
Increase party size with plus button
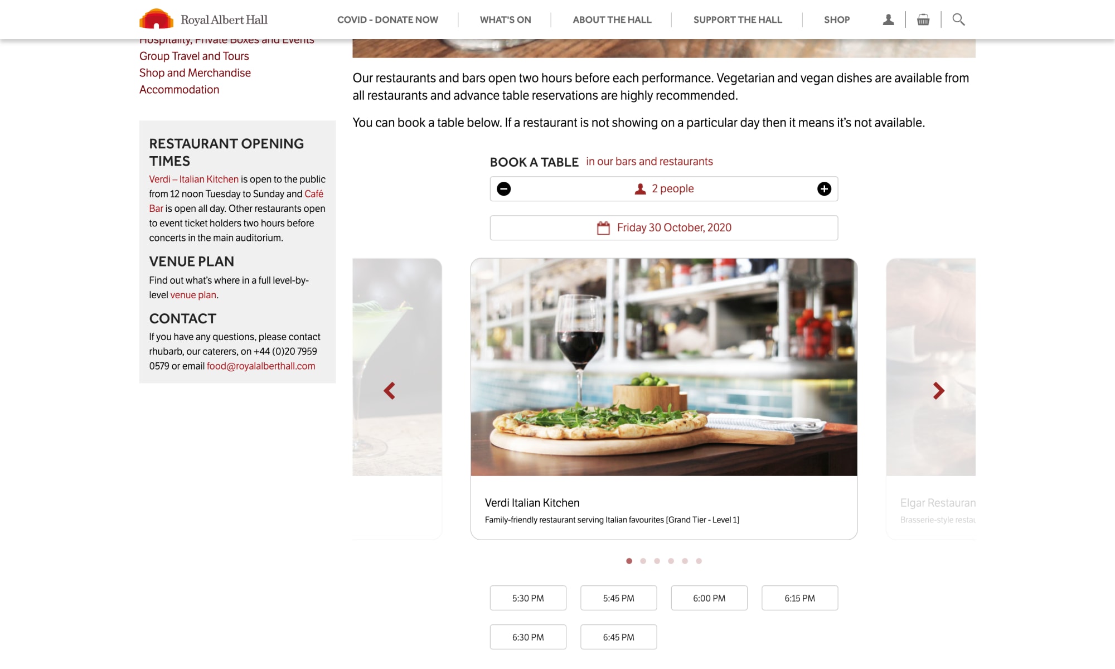tap(824, 189)
